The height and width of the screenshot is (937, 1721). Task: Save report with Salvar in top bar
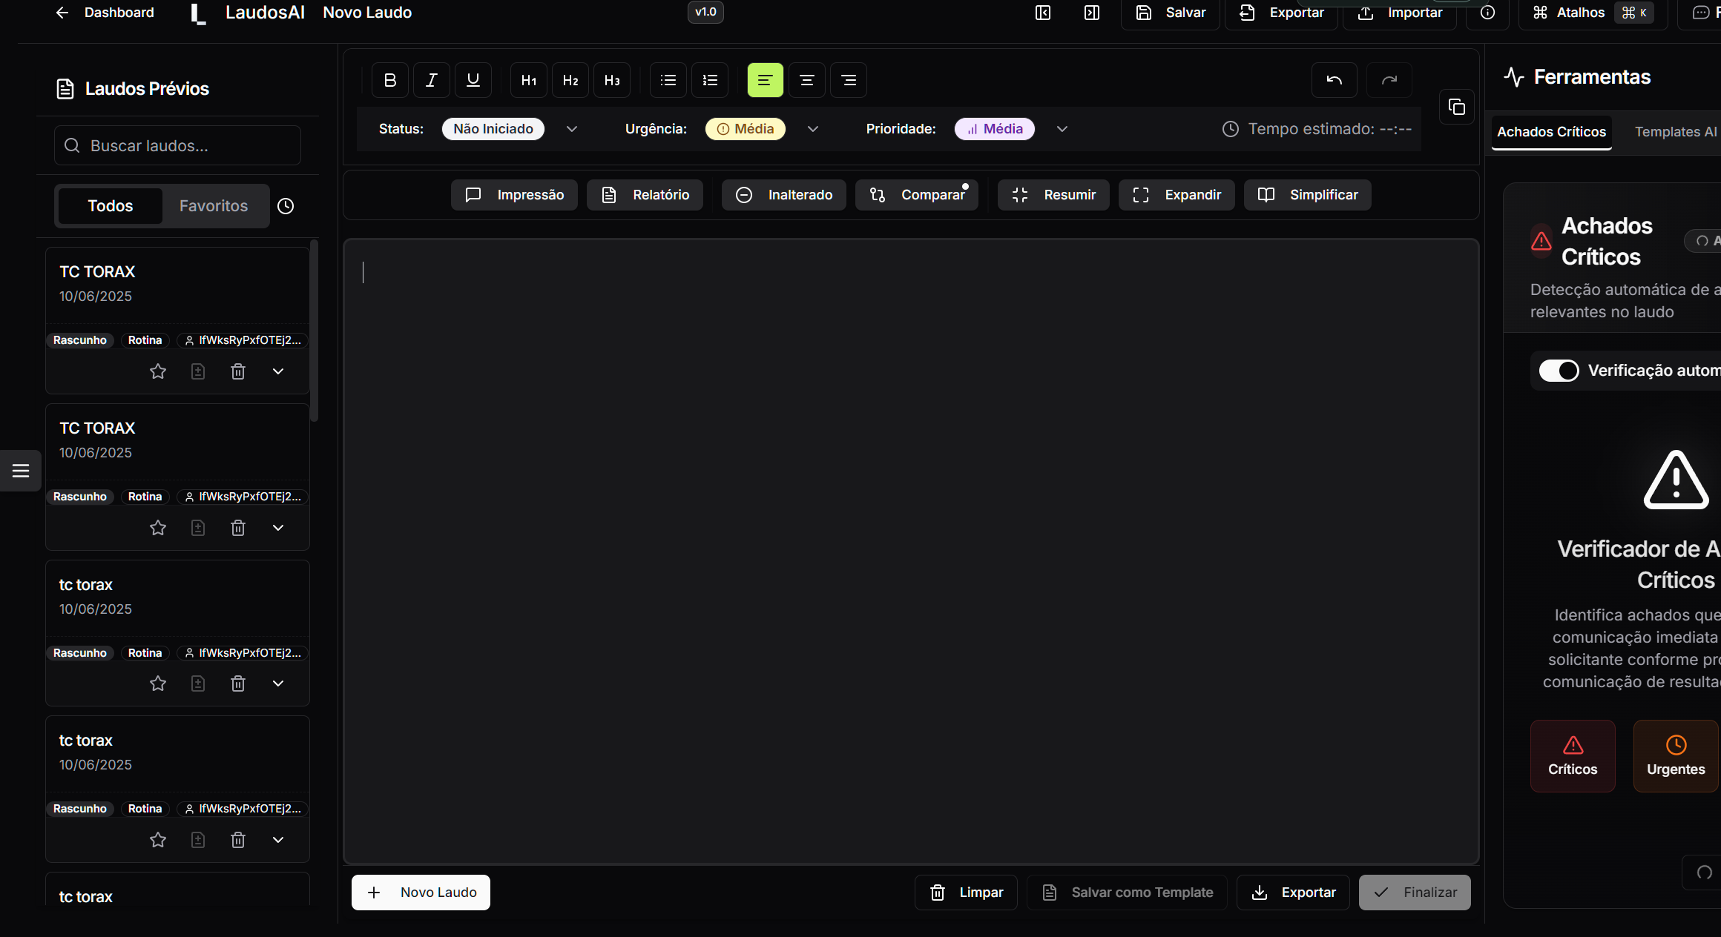(x=1171, y=13)
